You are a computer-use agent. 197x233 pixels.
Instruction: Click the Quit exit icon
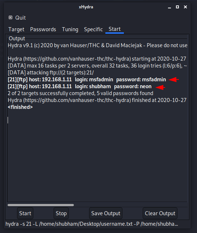pos(11,17)
